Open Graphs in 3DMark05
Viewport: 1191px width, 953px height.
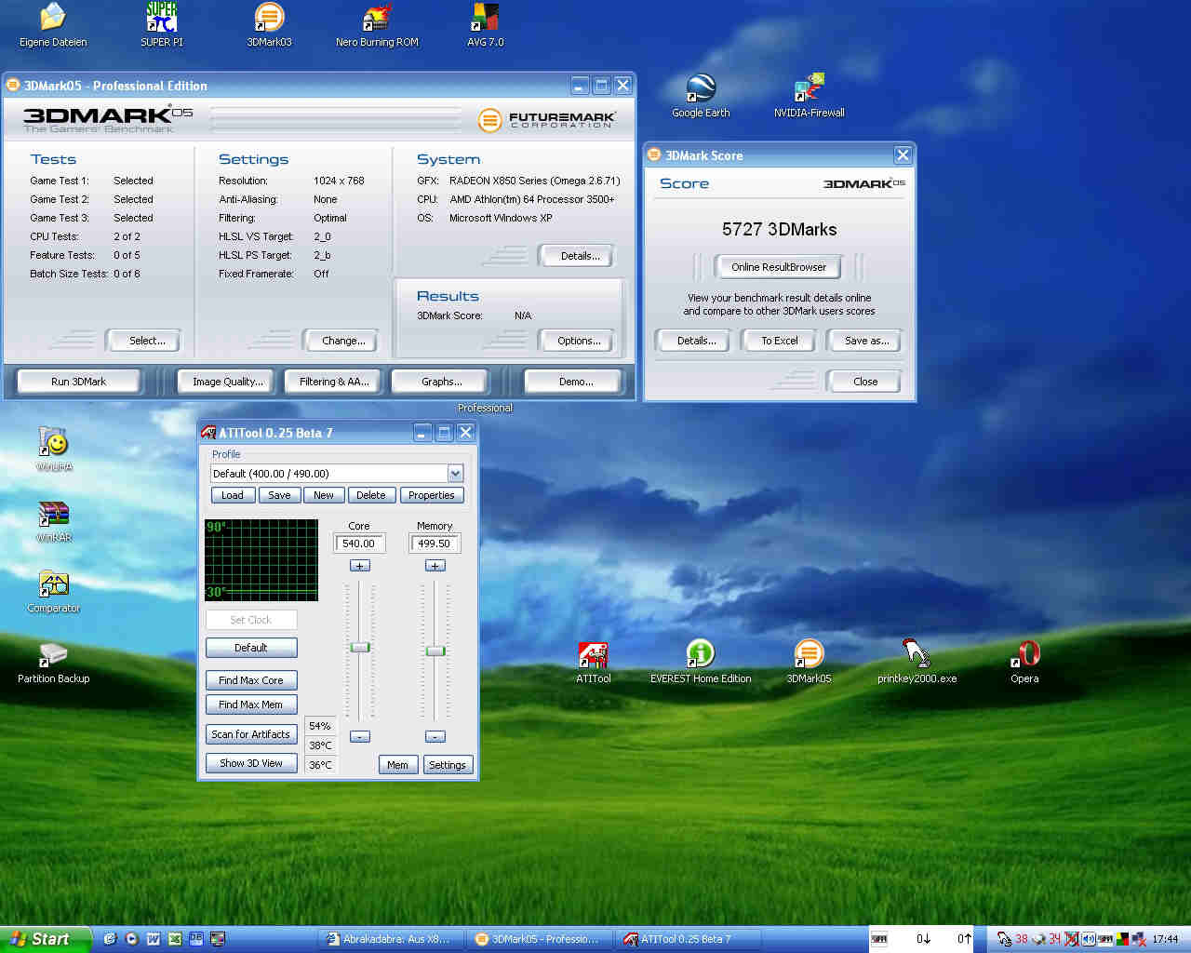(x=441, y=382)
